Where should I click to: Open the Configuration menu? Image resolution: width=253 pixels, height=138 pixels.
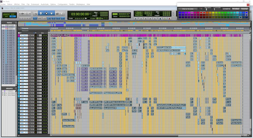coord(63,4)
